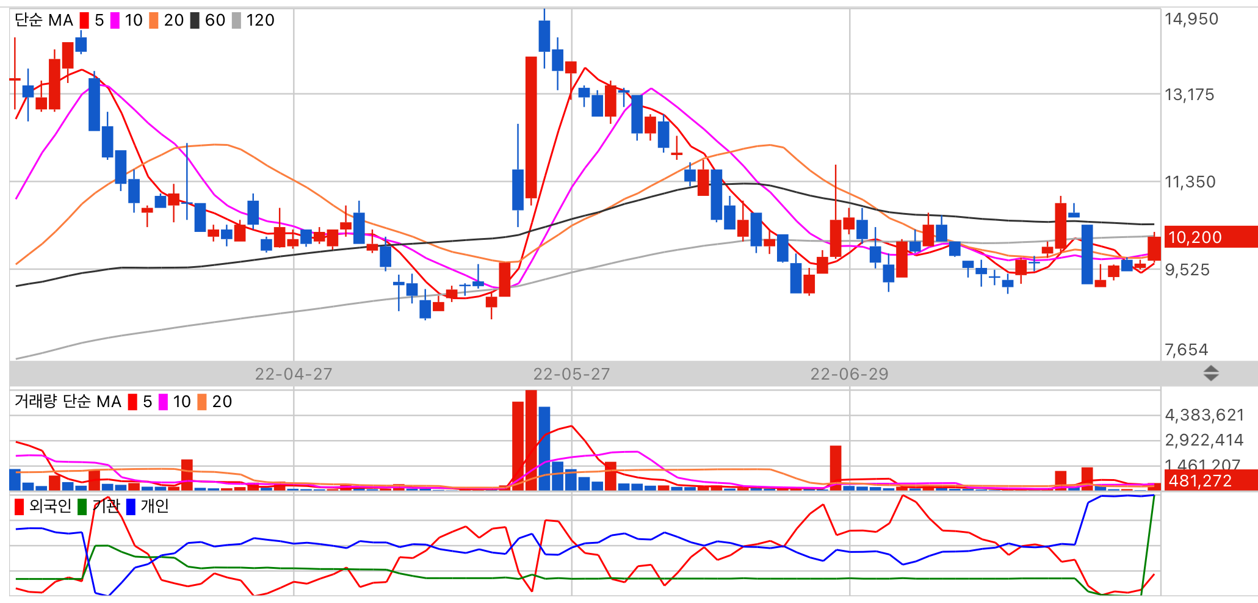Click the '60' MA period label
Image resolution: width=1258 pixels, height=603 pixels.
215,21
